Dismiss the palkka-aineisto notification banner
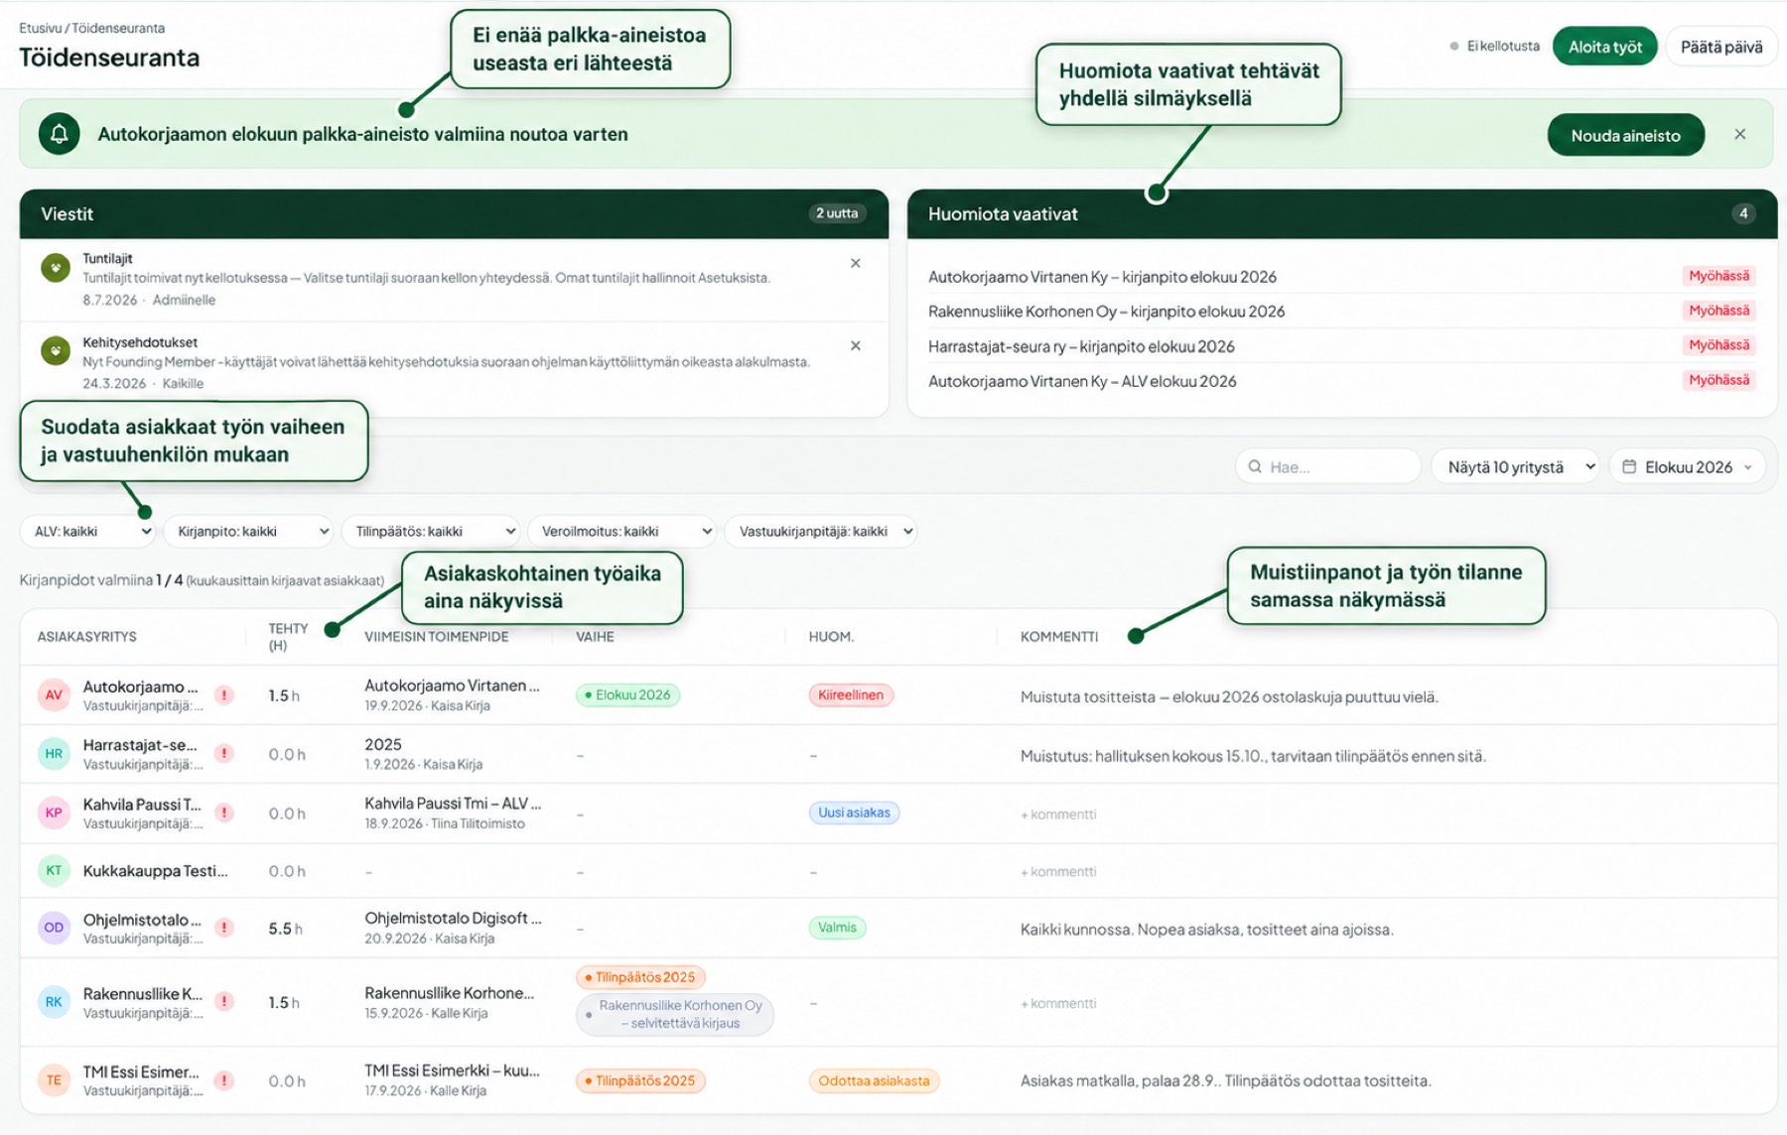1787x1135 pixels. click(x=1739, y=134)
